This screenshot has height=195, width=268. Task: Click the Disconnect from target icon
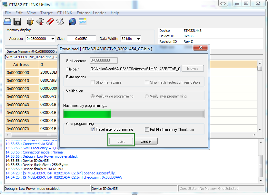point(40,22)
